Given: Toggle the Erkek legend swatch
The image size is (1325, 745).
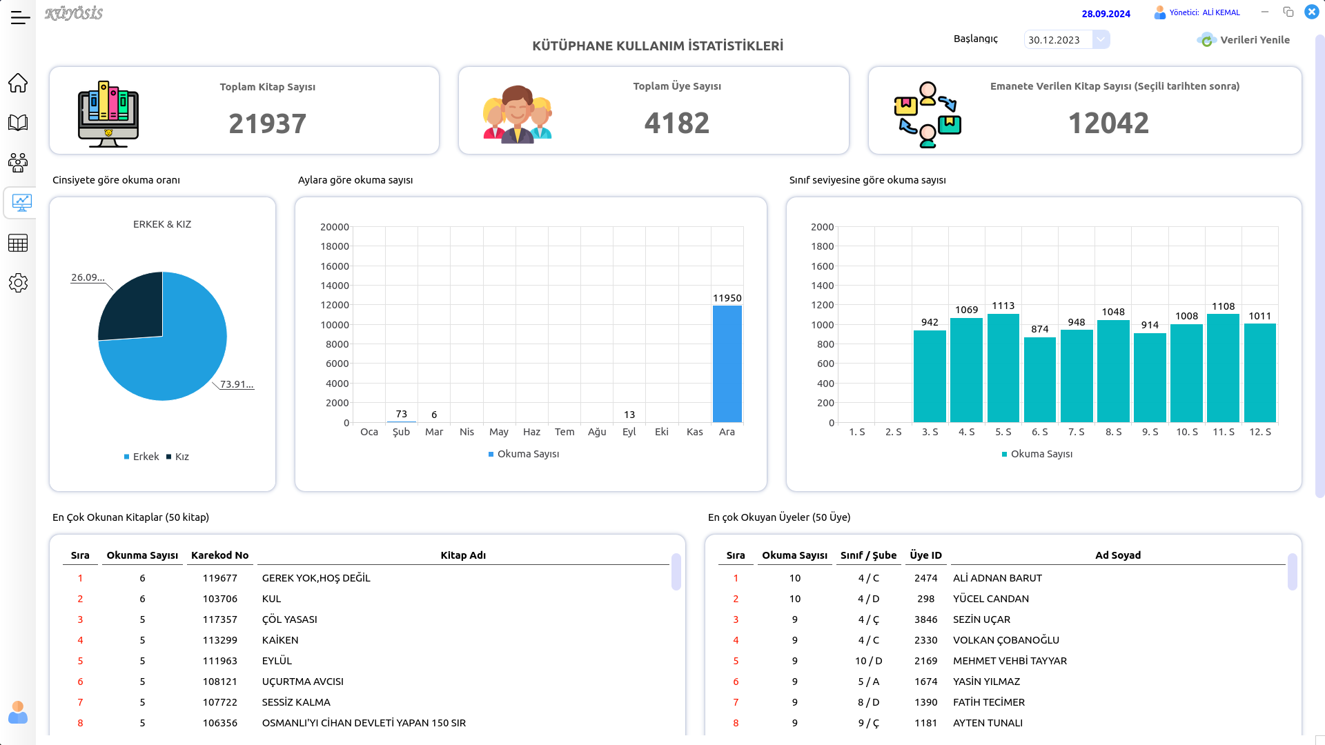Looking at the screenshot, I should coord(127,457).
